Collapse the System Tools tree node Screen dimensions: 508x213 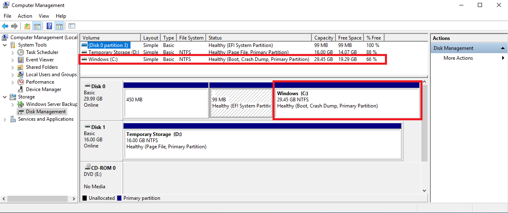[x=5, y=45]
